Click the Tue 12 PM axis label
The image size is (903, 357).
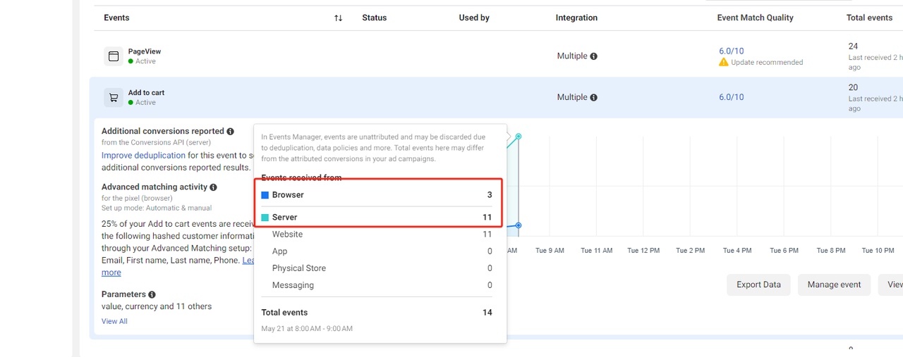tap(643, 251)
